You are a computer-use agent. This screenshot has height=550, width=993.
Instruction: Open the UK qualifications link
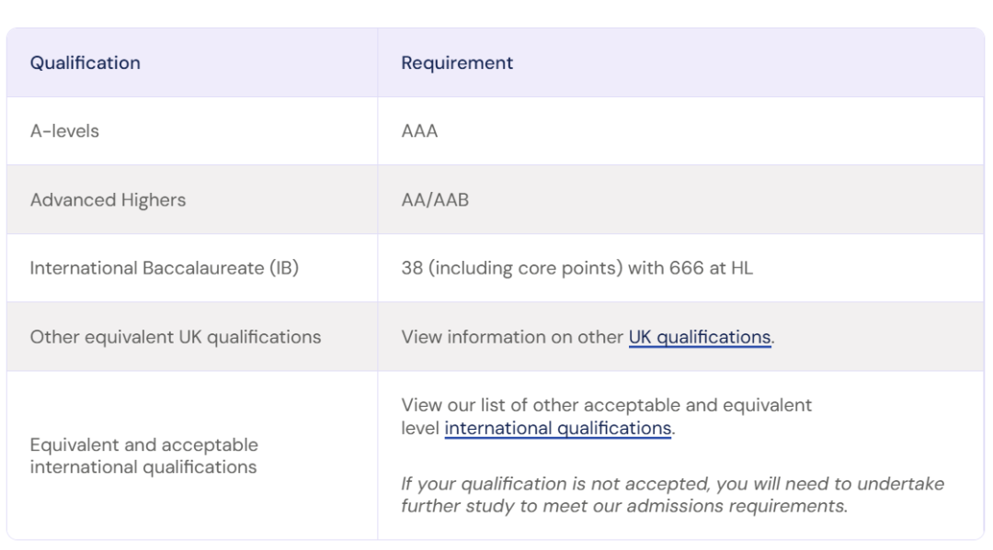click(700, 337)
